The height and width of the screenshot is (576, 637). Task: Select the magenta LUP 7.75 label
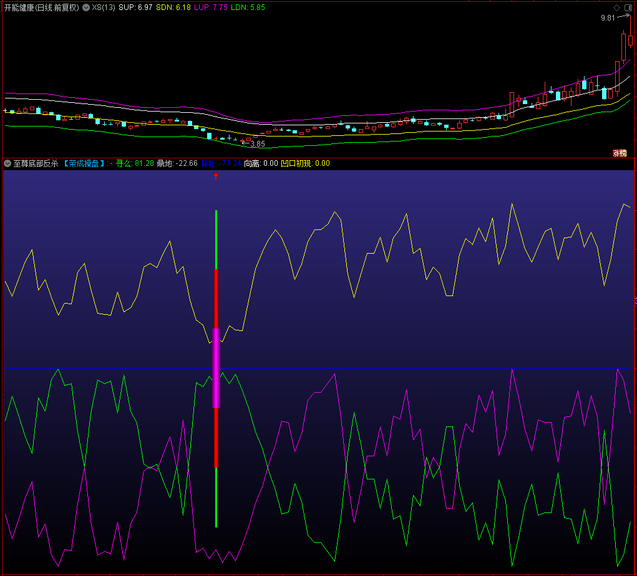coord(212,7)
